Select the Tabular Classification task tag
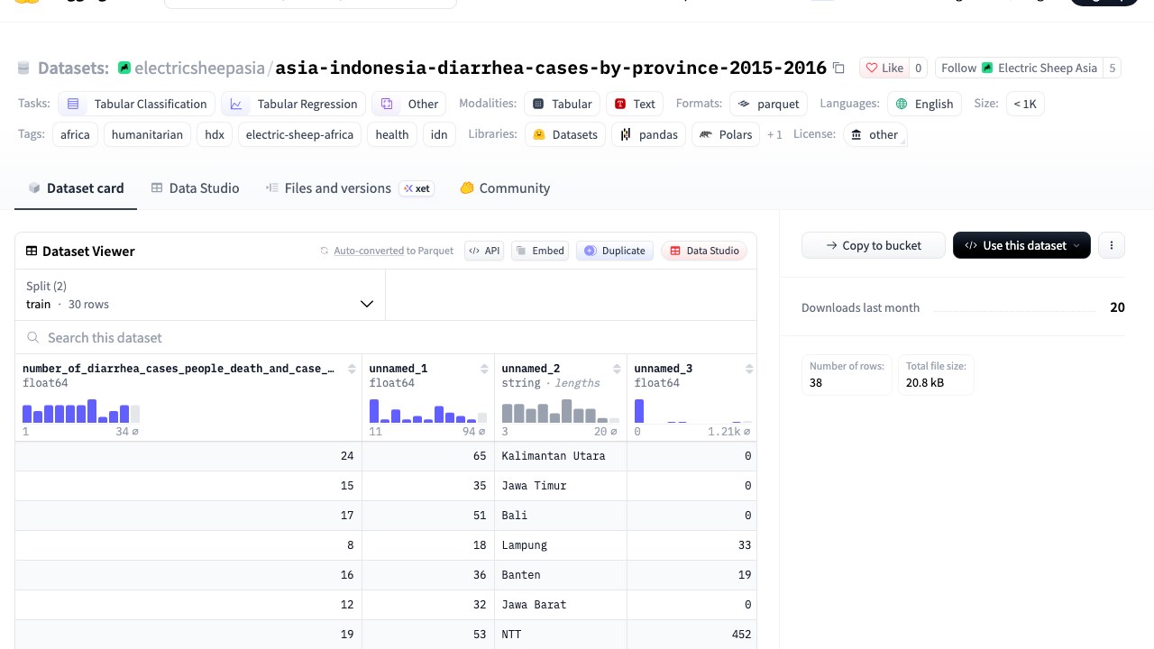The height and width of the screenshot is (649, 1154). click(137, 104)
